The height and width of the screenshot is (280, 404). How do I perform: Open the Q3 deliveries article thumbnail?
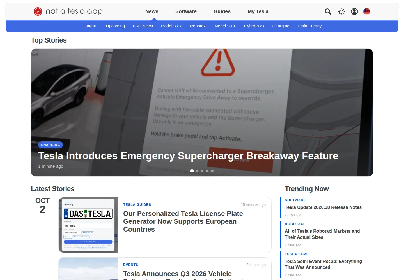click(x=88, y=269)
